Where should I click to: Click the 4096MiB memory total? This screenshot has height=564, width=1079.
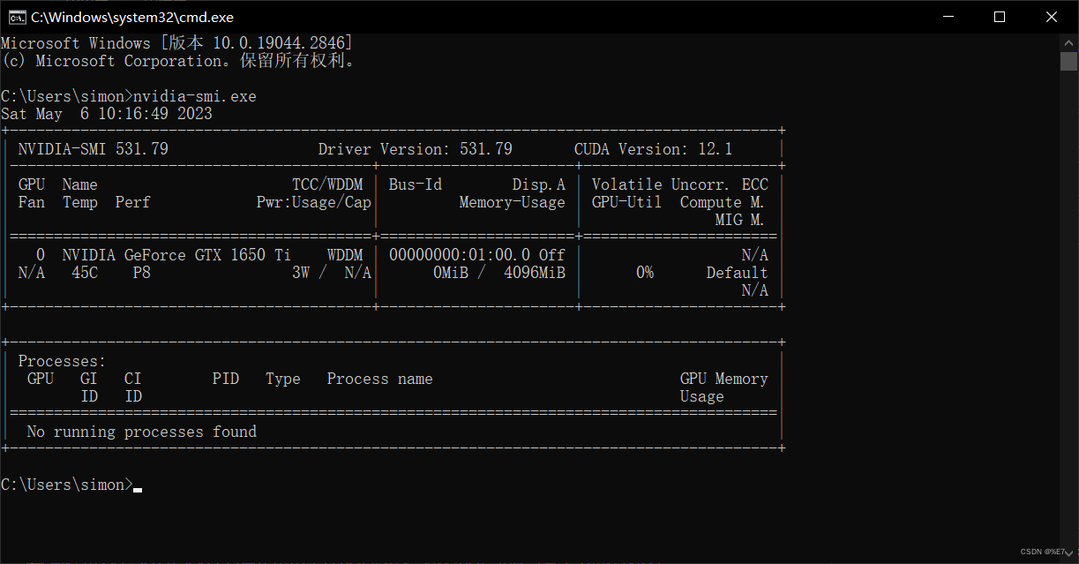coord(535,273)
